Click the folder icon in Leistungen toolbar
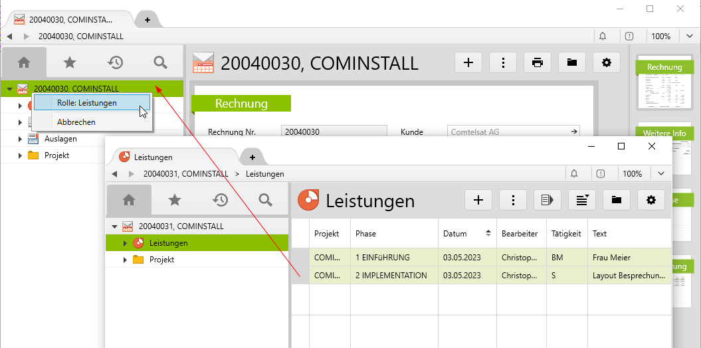 (617, 200)
